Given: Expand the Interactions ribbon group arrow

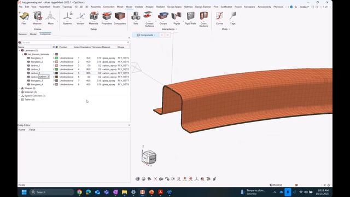Looking at the screenshot, I should (176, 29).
